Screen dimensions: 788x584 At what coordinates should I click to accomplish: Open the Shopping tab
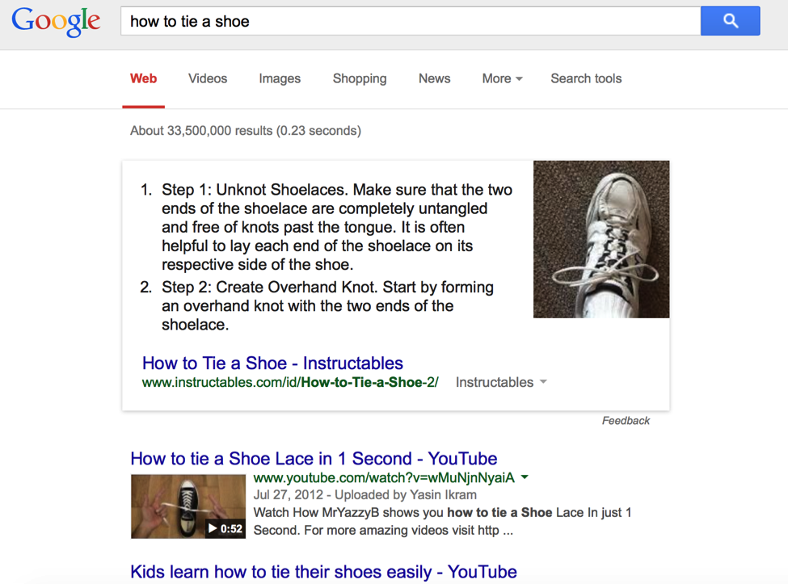pyautogui.click(x=359, y=78)
